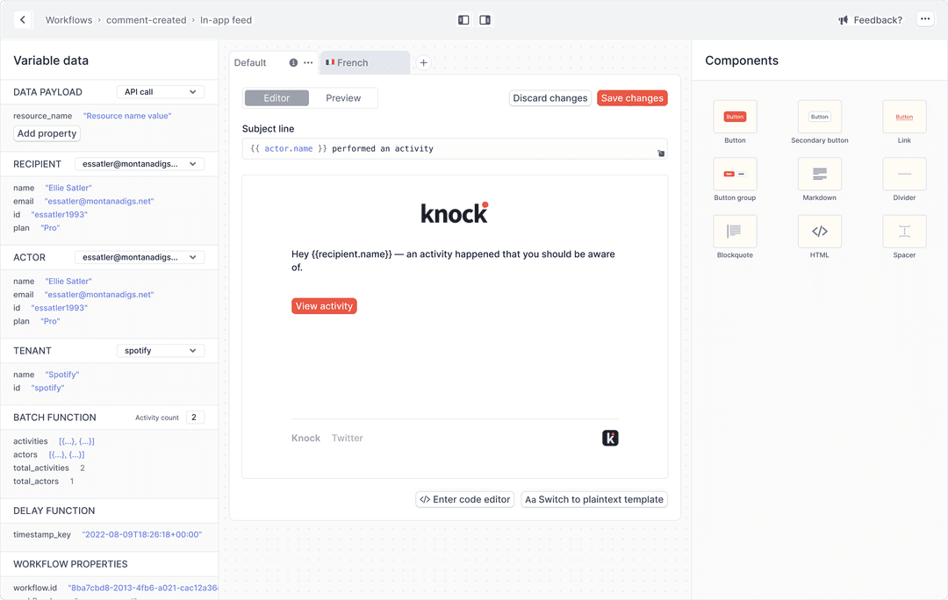Add a Spacer component
Screen dimensions: 948x600
click(903, 231)
